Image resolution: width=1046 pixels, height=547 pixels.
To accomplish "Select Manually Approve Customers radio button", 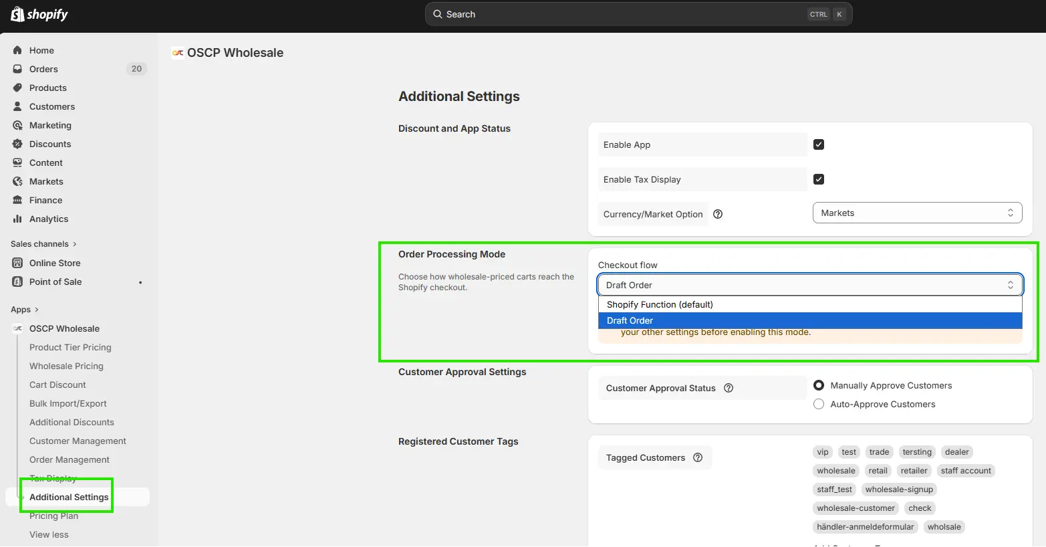I will point(819,385).
